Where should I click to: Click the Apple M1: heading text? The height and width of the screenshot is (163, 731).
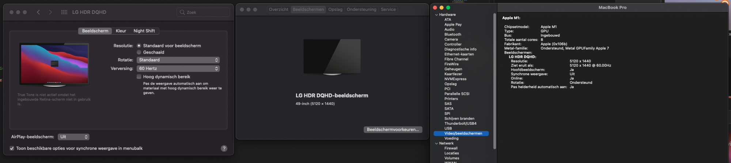511,18
